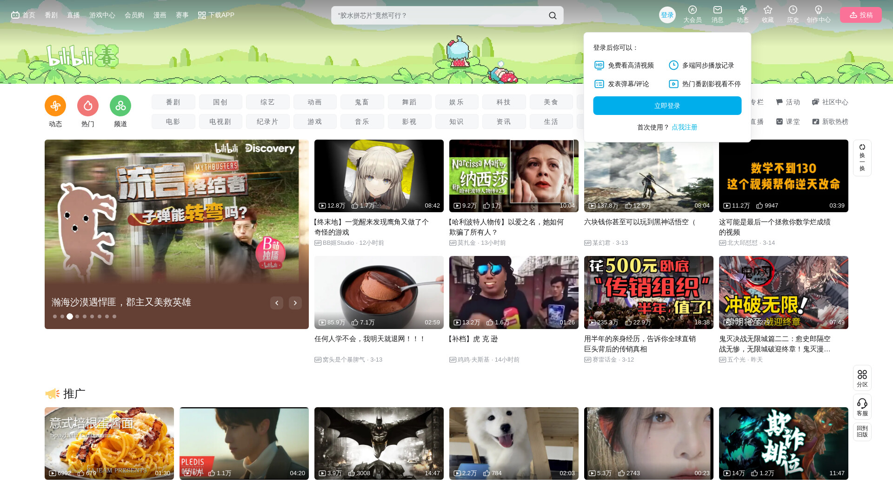Click the 点我注册 link
The image size is (893, 484).
685,128
